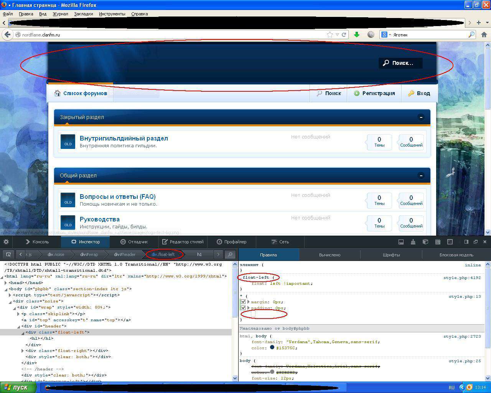Select the div#header breadcrumb
Viewport: 491px width, 393px height.
click(x=124, y=254)
